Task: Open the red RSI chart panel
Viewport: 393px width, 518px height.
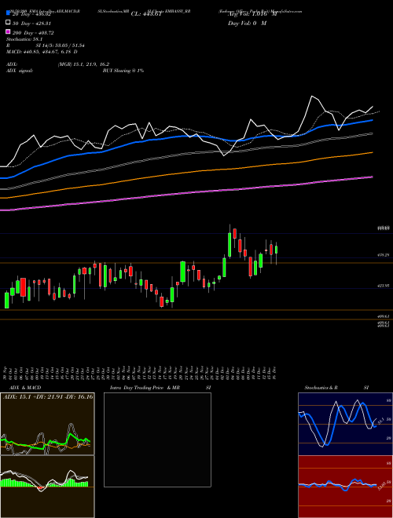Action: click(345, 487)
